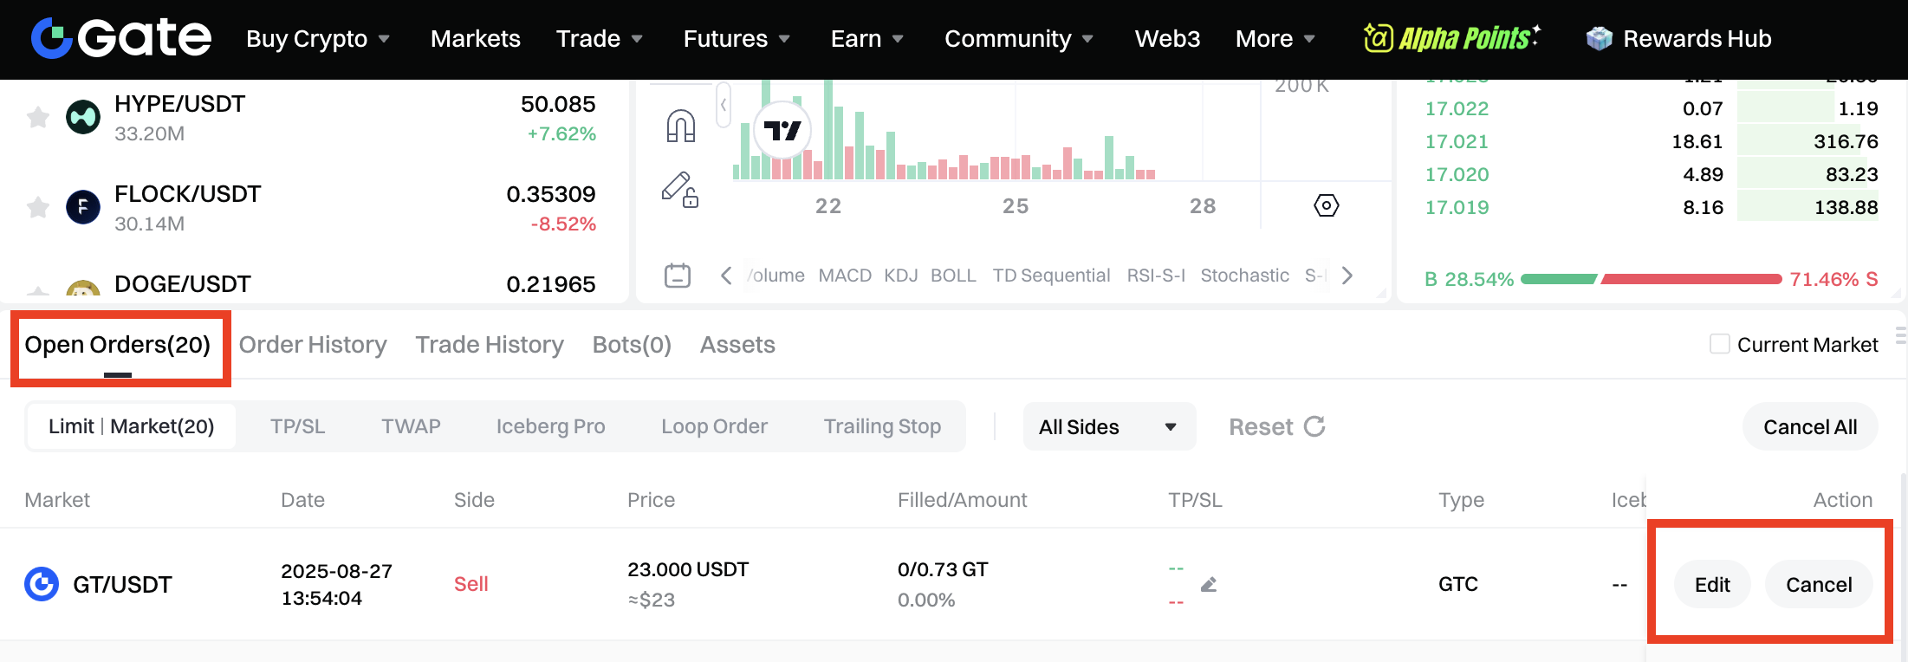This screenshot has width=1908, height=662.
Task: Favorite HYPE/USDT with star
Action: pyautogui.click(x=38, y=118)
